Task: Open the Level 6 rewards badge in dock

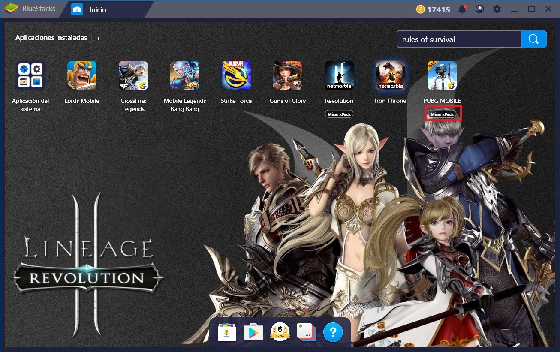Action: point(280,332)
